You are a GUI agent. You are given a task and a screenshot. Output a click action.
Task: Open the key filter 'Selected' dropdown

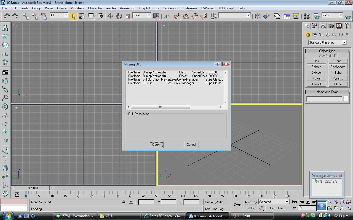(x=274, y=202)
